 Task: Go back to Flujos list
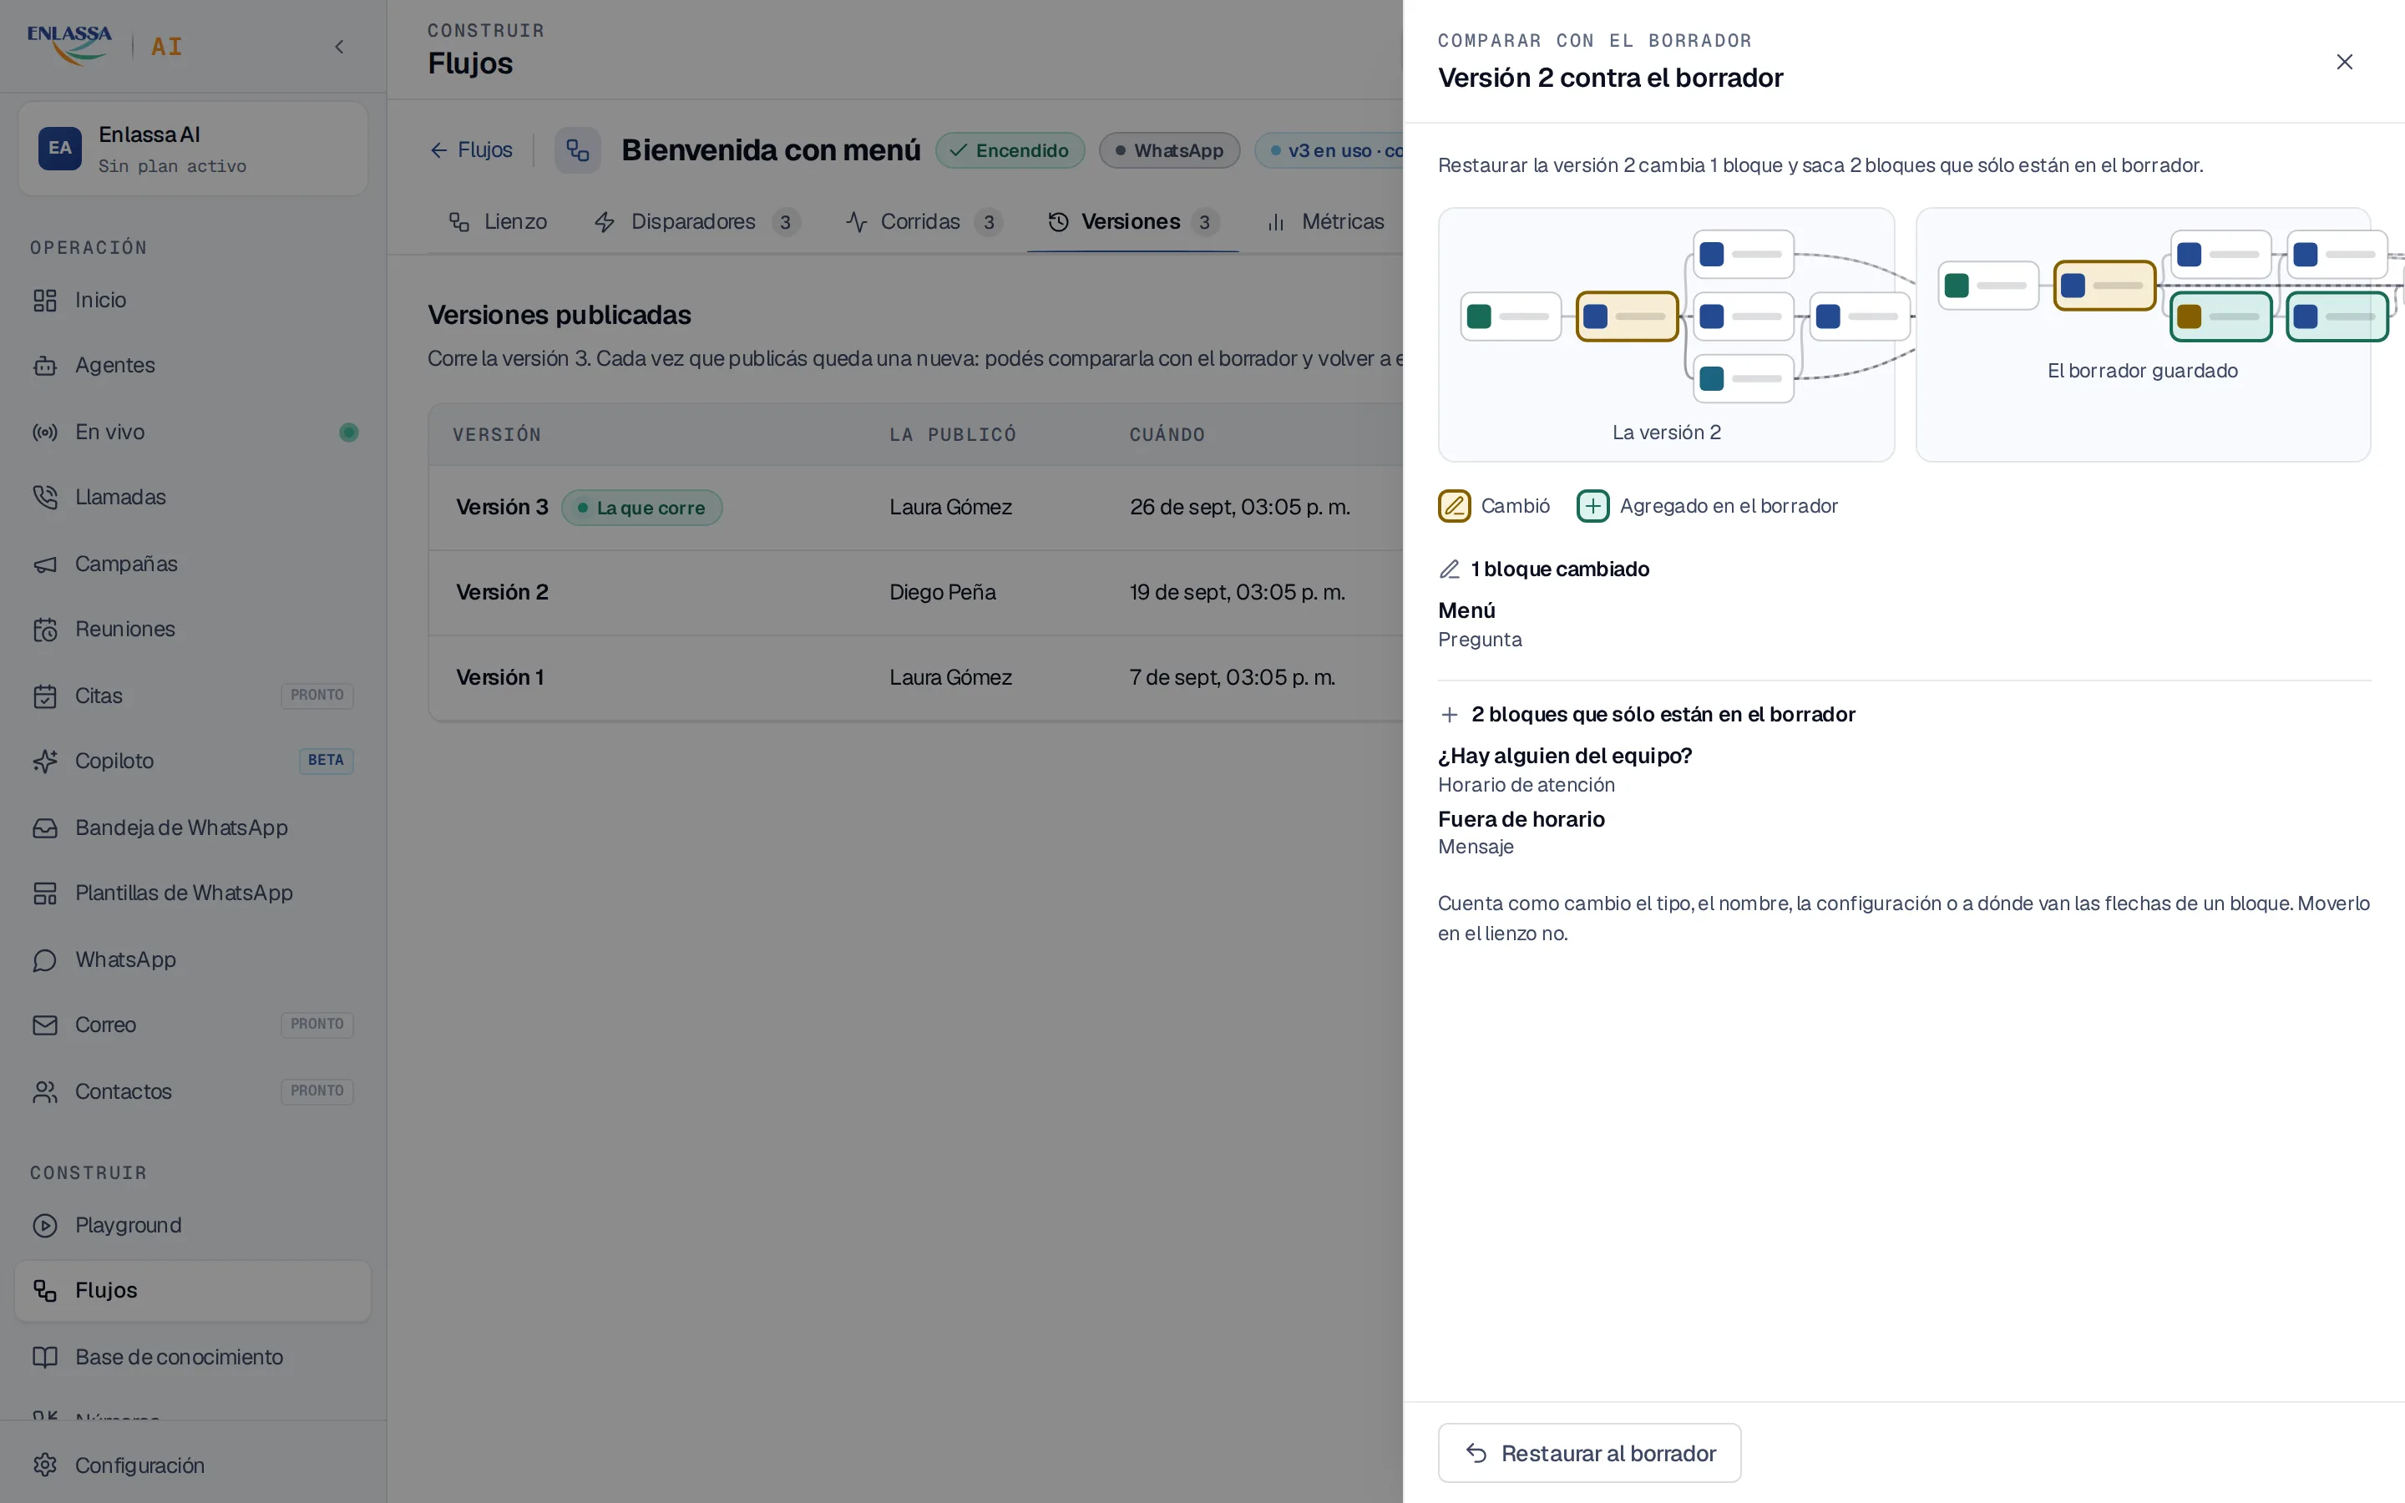[471, 150]
